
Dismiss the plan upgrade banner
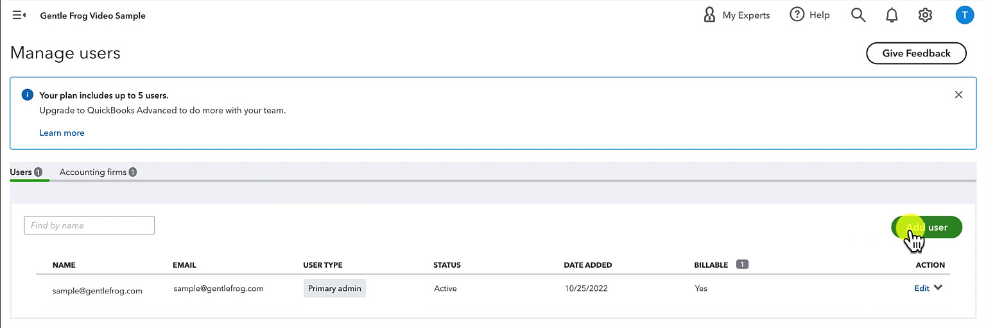point(958,95)
